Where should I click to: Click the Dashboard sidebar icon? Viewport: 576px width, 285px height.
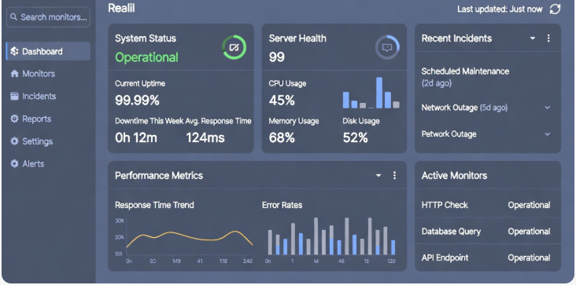click(14, 51)
